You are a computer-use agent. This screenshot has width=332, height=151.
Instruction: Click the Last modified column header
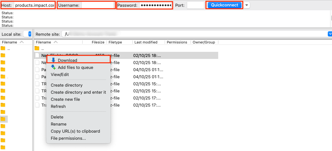point(146,42)
